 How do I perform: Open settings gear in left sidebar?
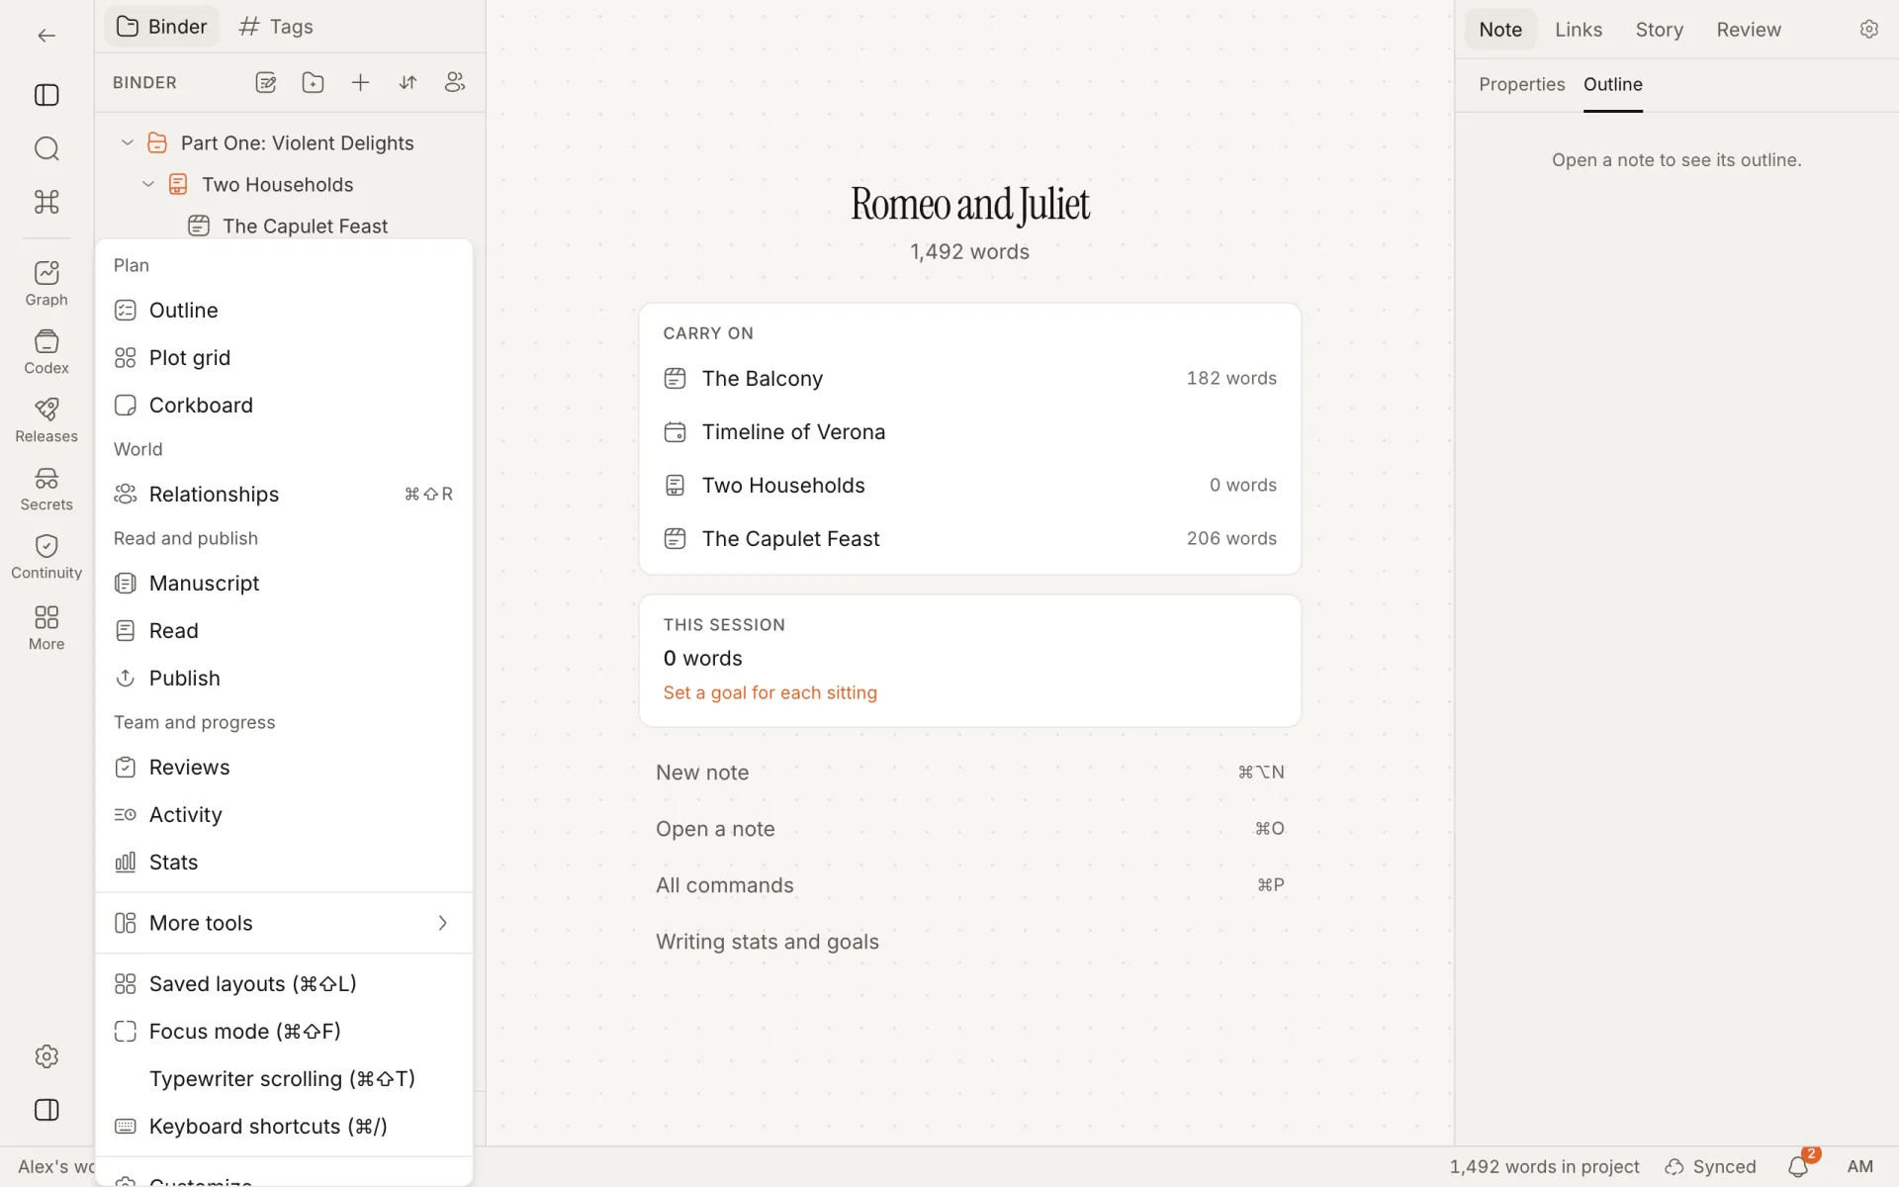pos(46,1056)
